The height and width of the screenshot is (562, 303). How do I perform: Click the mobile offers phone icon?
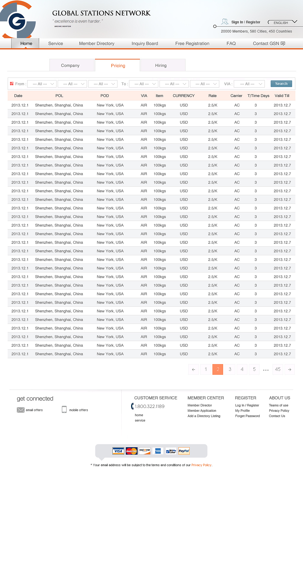click(x=64, y=410)
